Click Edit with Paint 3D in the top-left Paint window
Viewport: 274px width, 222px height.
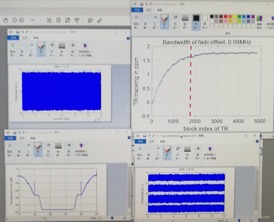click(85, 50)
